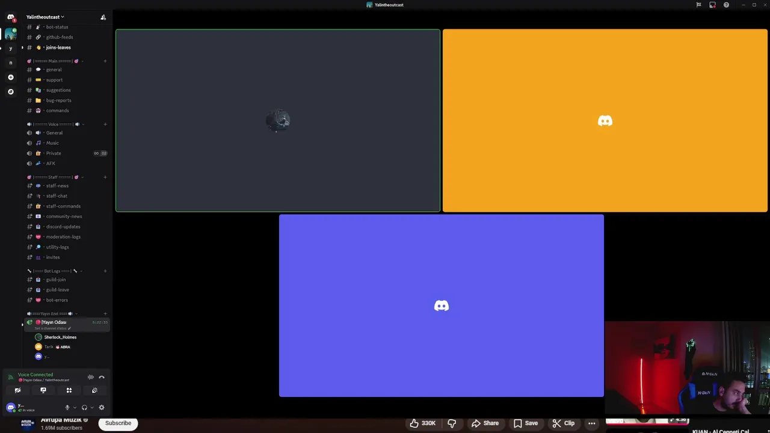Open the Activities launcher button
This screenshot has width=770, height=433.
pyautogui.click(x=69, y=390)
